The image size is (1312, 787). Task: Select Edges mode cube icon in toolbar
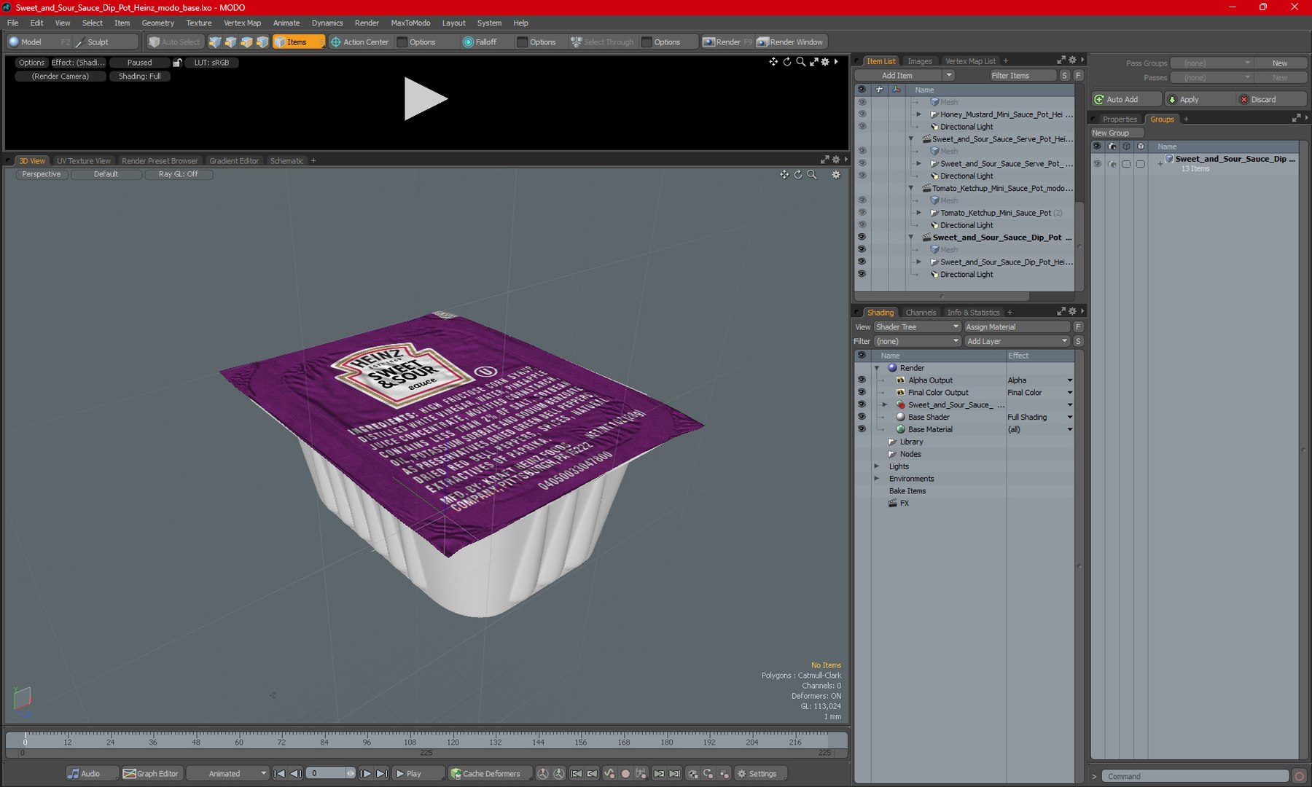click(x=231, y=42)
